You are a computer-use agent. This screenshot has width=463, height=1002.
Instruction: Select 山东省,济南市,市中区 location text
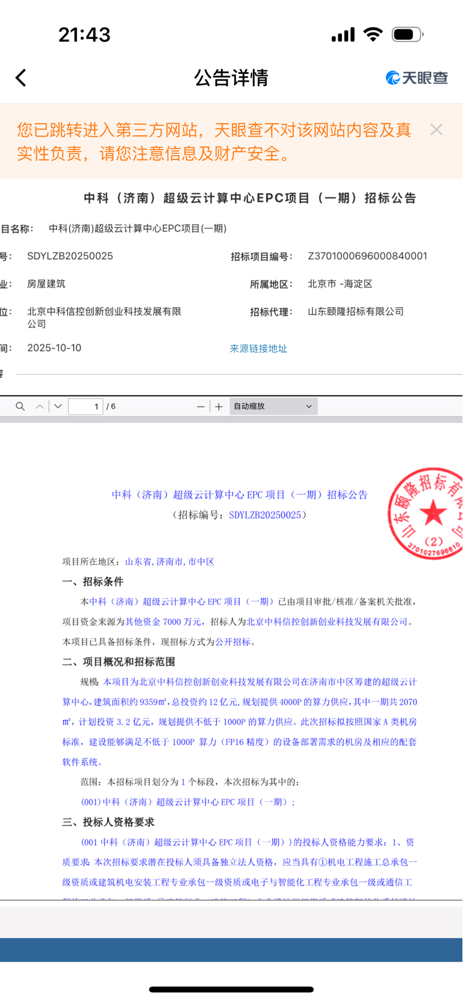(170, 561)
